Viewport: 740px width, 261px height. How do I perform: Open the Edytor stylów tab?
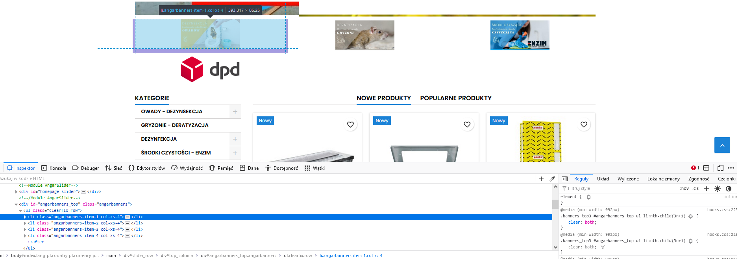147,168
